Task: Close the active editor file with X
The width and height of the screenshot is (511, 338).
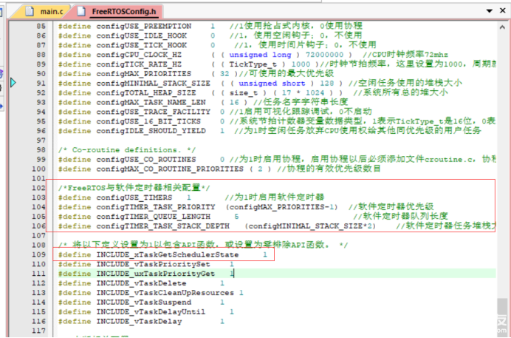Action: click(503, 11)
